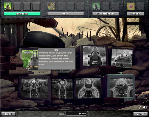This screenshot has height=117, width=149.
Task: Click the Menu button
Action: (x=8, y=114)
